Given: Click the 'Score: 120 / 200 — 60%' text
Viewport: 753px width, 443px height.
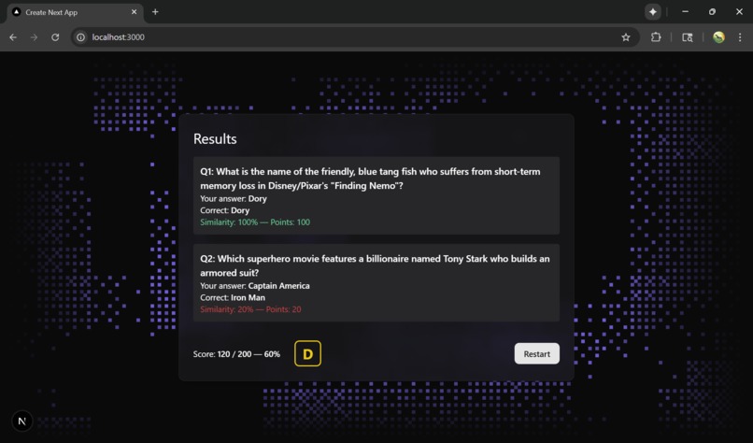Looking at the screenshot, I should pyautogui.click(x=236, y=354).
